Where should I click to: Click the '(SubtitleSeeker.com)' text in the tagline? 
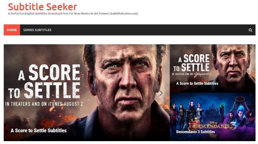click(124, 13)
